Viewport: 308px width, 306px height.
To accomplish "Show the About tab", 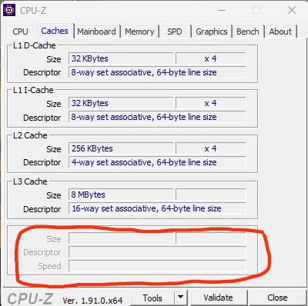I will (x=280, y=32).
